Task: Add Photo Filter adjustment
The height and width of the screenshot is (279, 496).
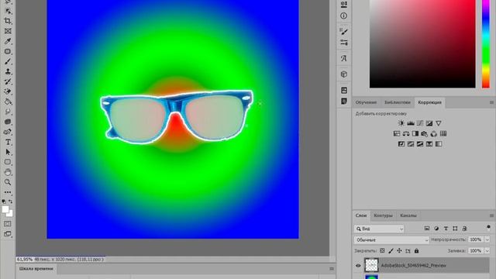Action: [x=425, y=133]
